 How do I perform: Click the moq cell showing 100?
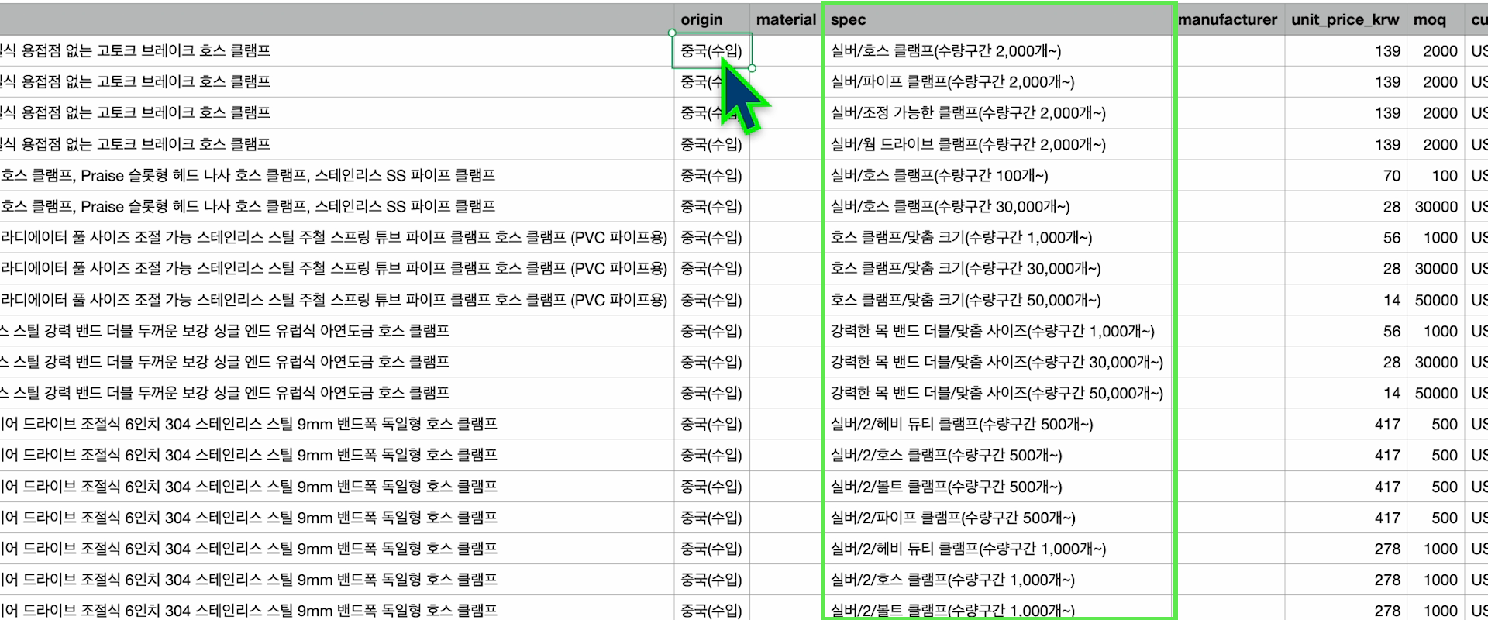point(1435,175)
